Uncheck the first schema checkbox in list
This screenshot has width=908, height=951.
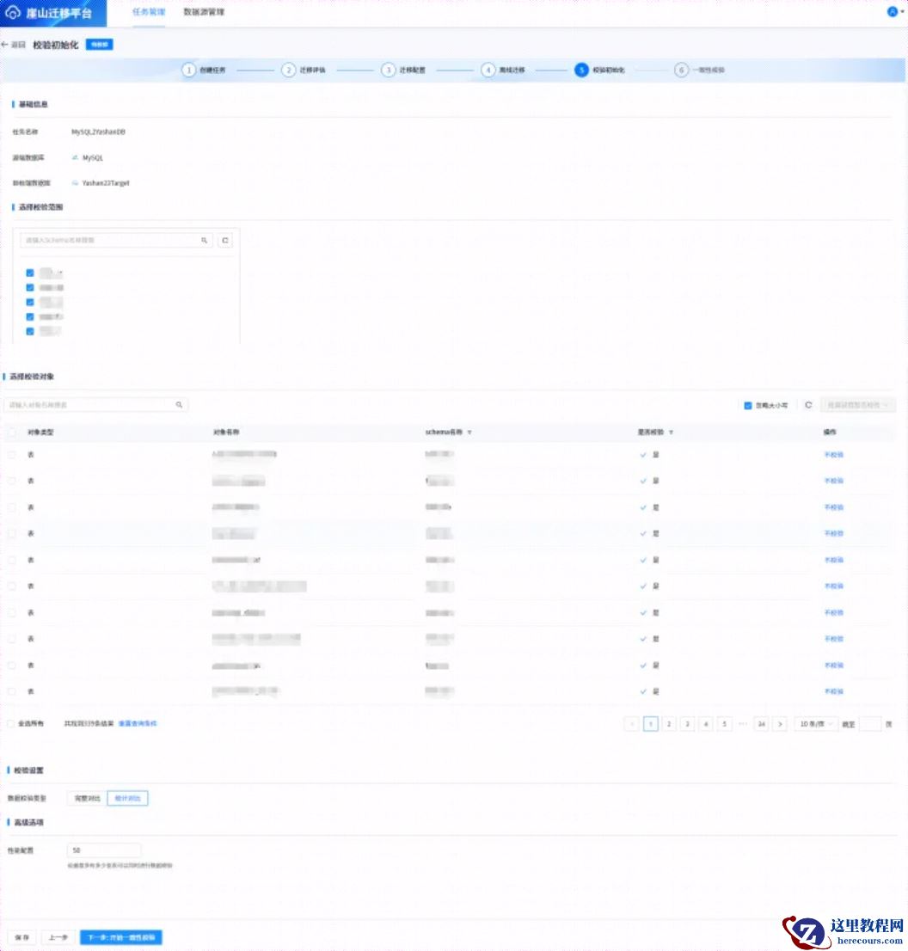(x=30, y=273)
